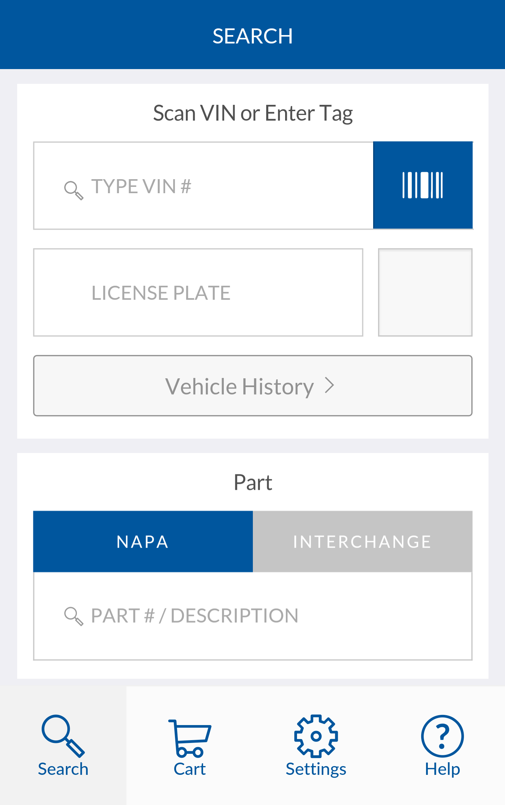The width and height of the screenshot is (505, 805).
Task: Go to the Settings tab label
Action: 316,770
